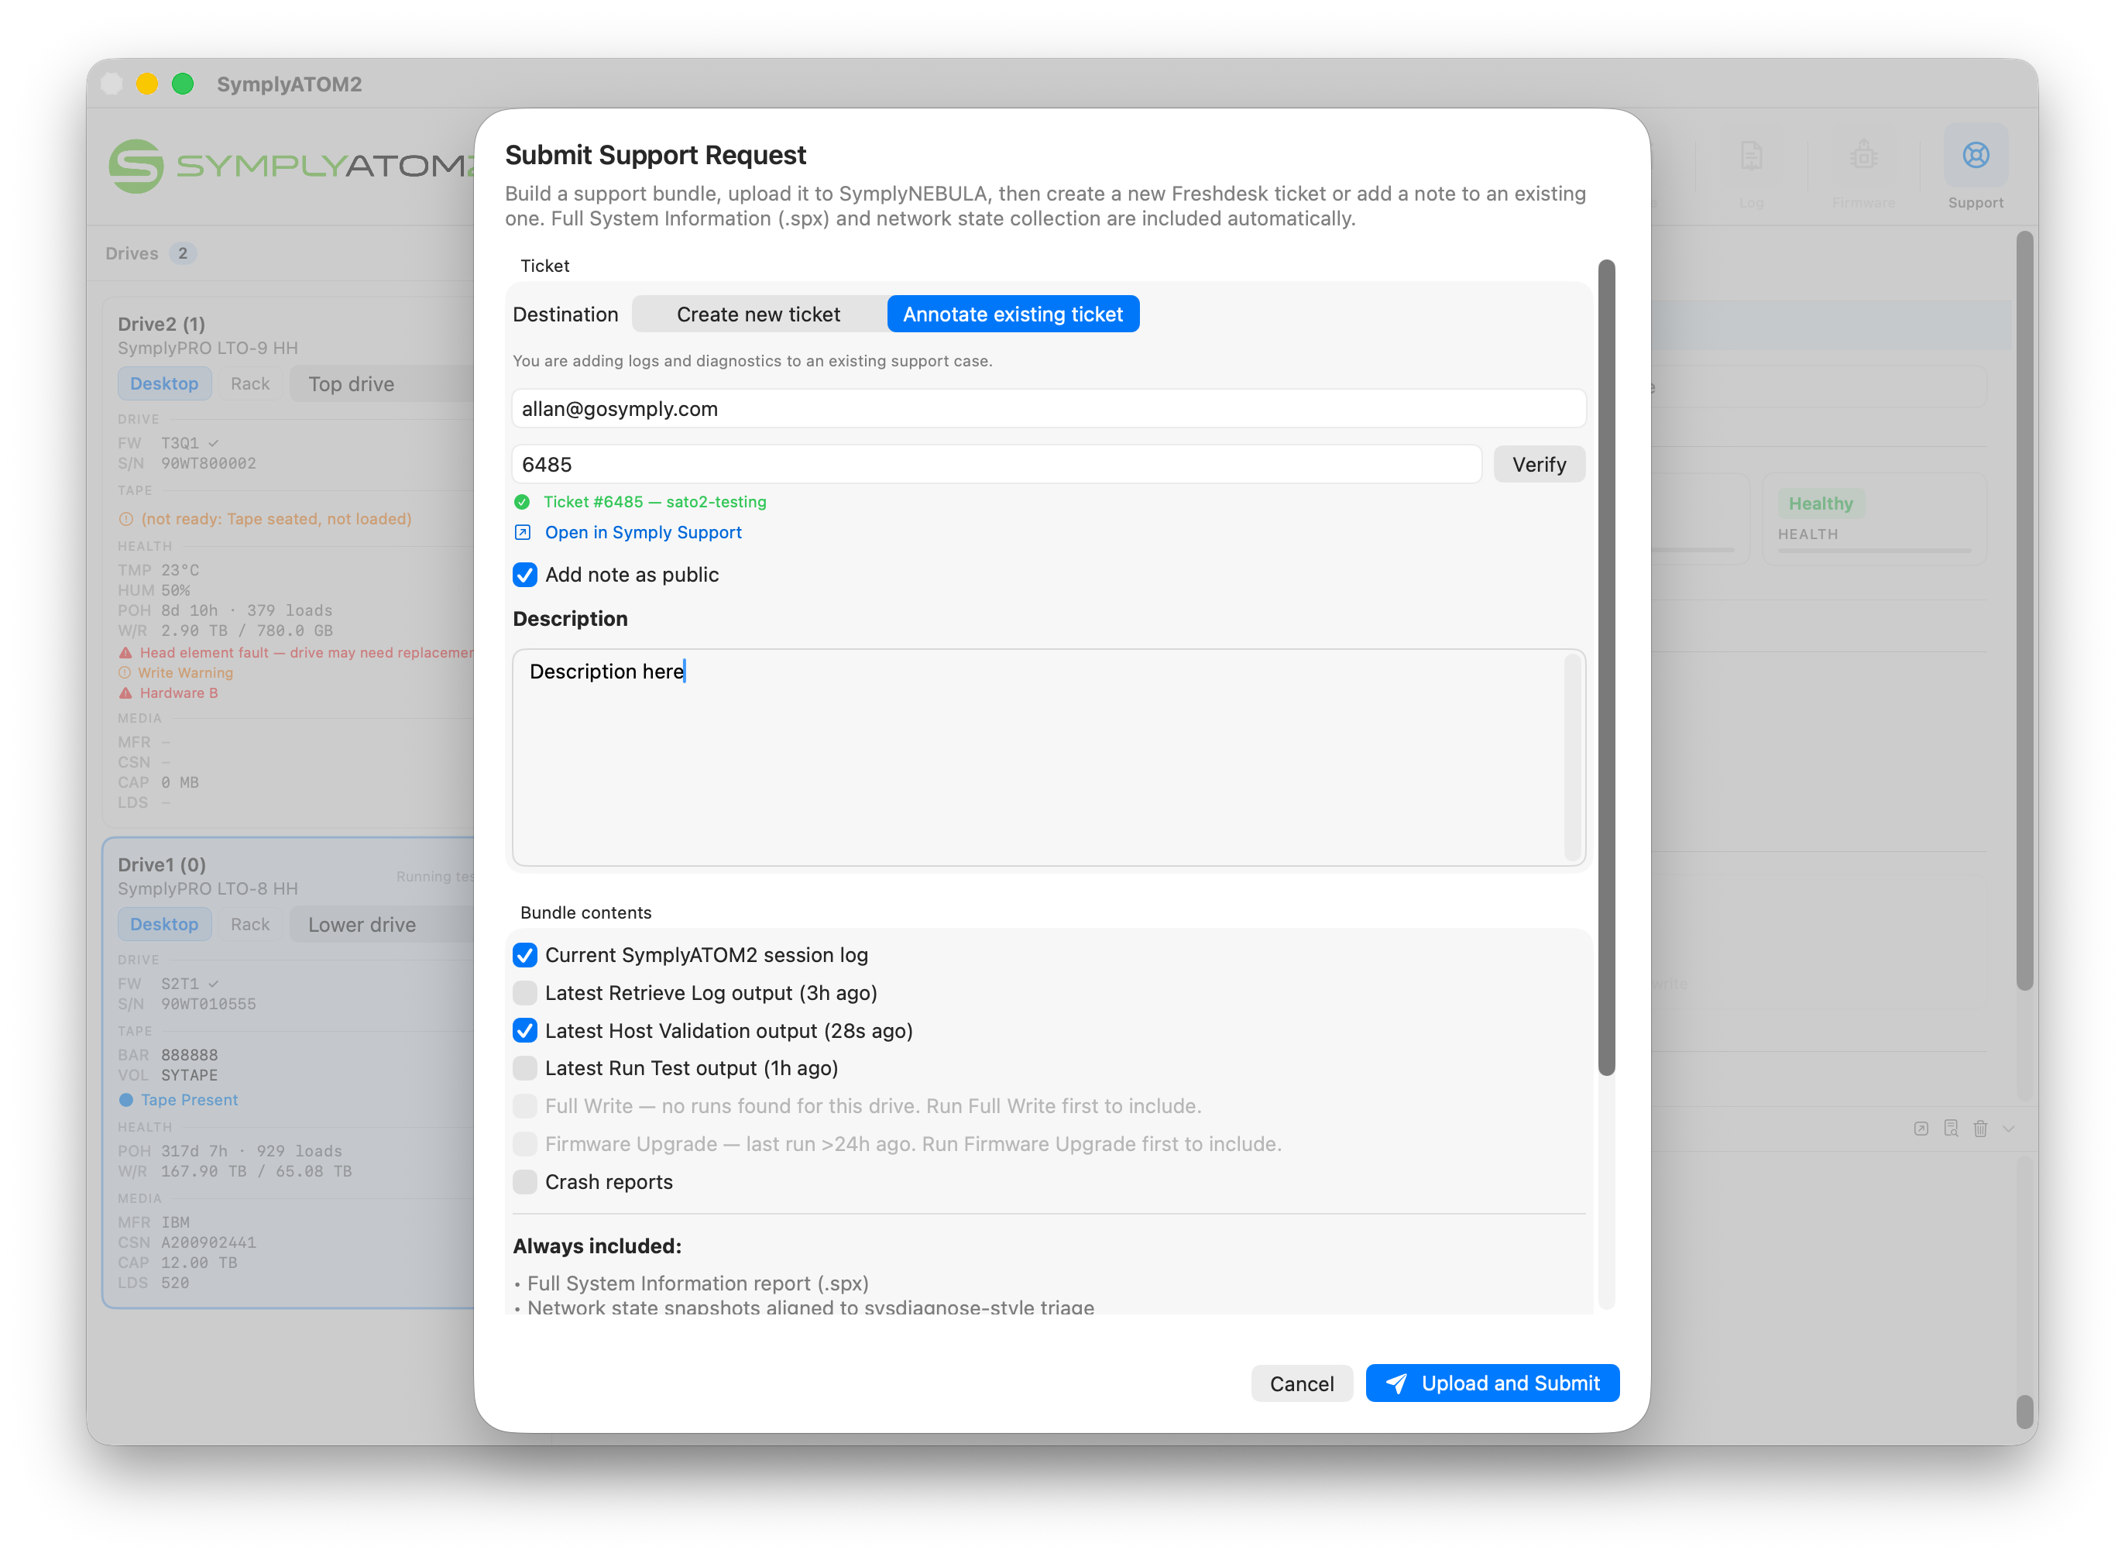Click inside the Description text area
This screenshot has width=2125, height=1560.
1048,758
